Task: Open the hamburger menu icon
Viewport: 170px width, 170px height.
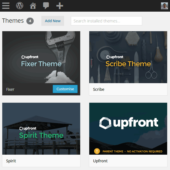Action: [x=6, y=6]
